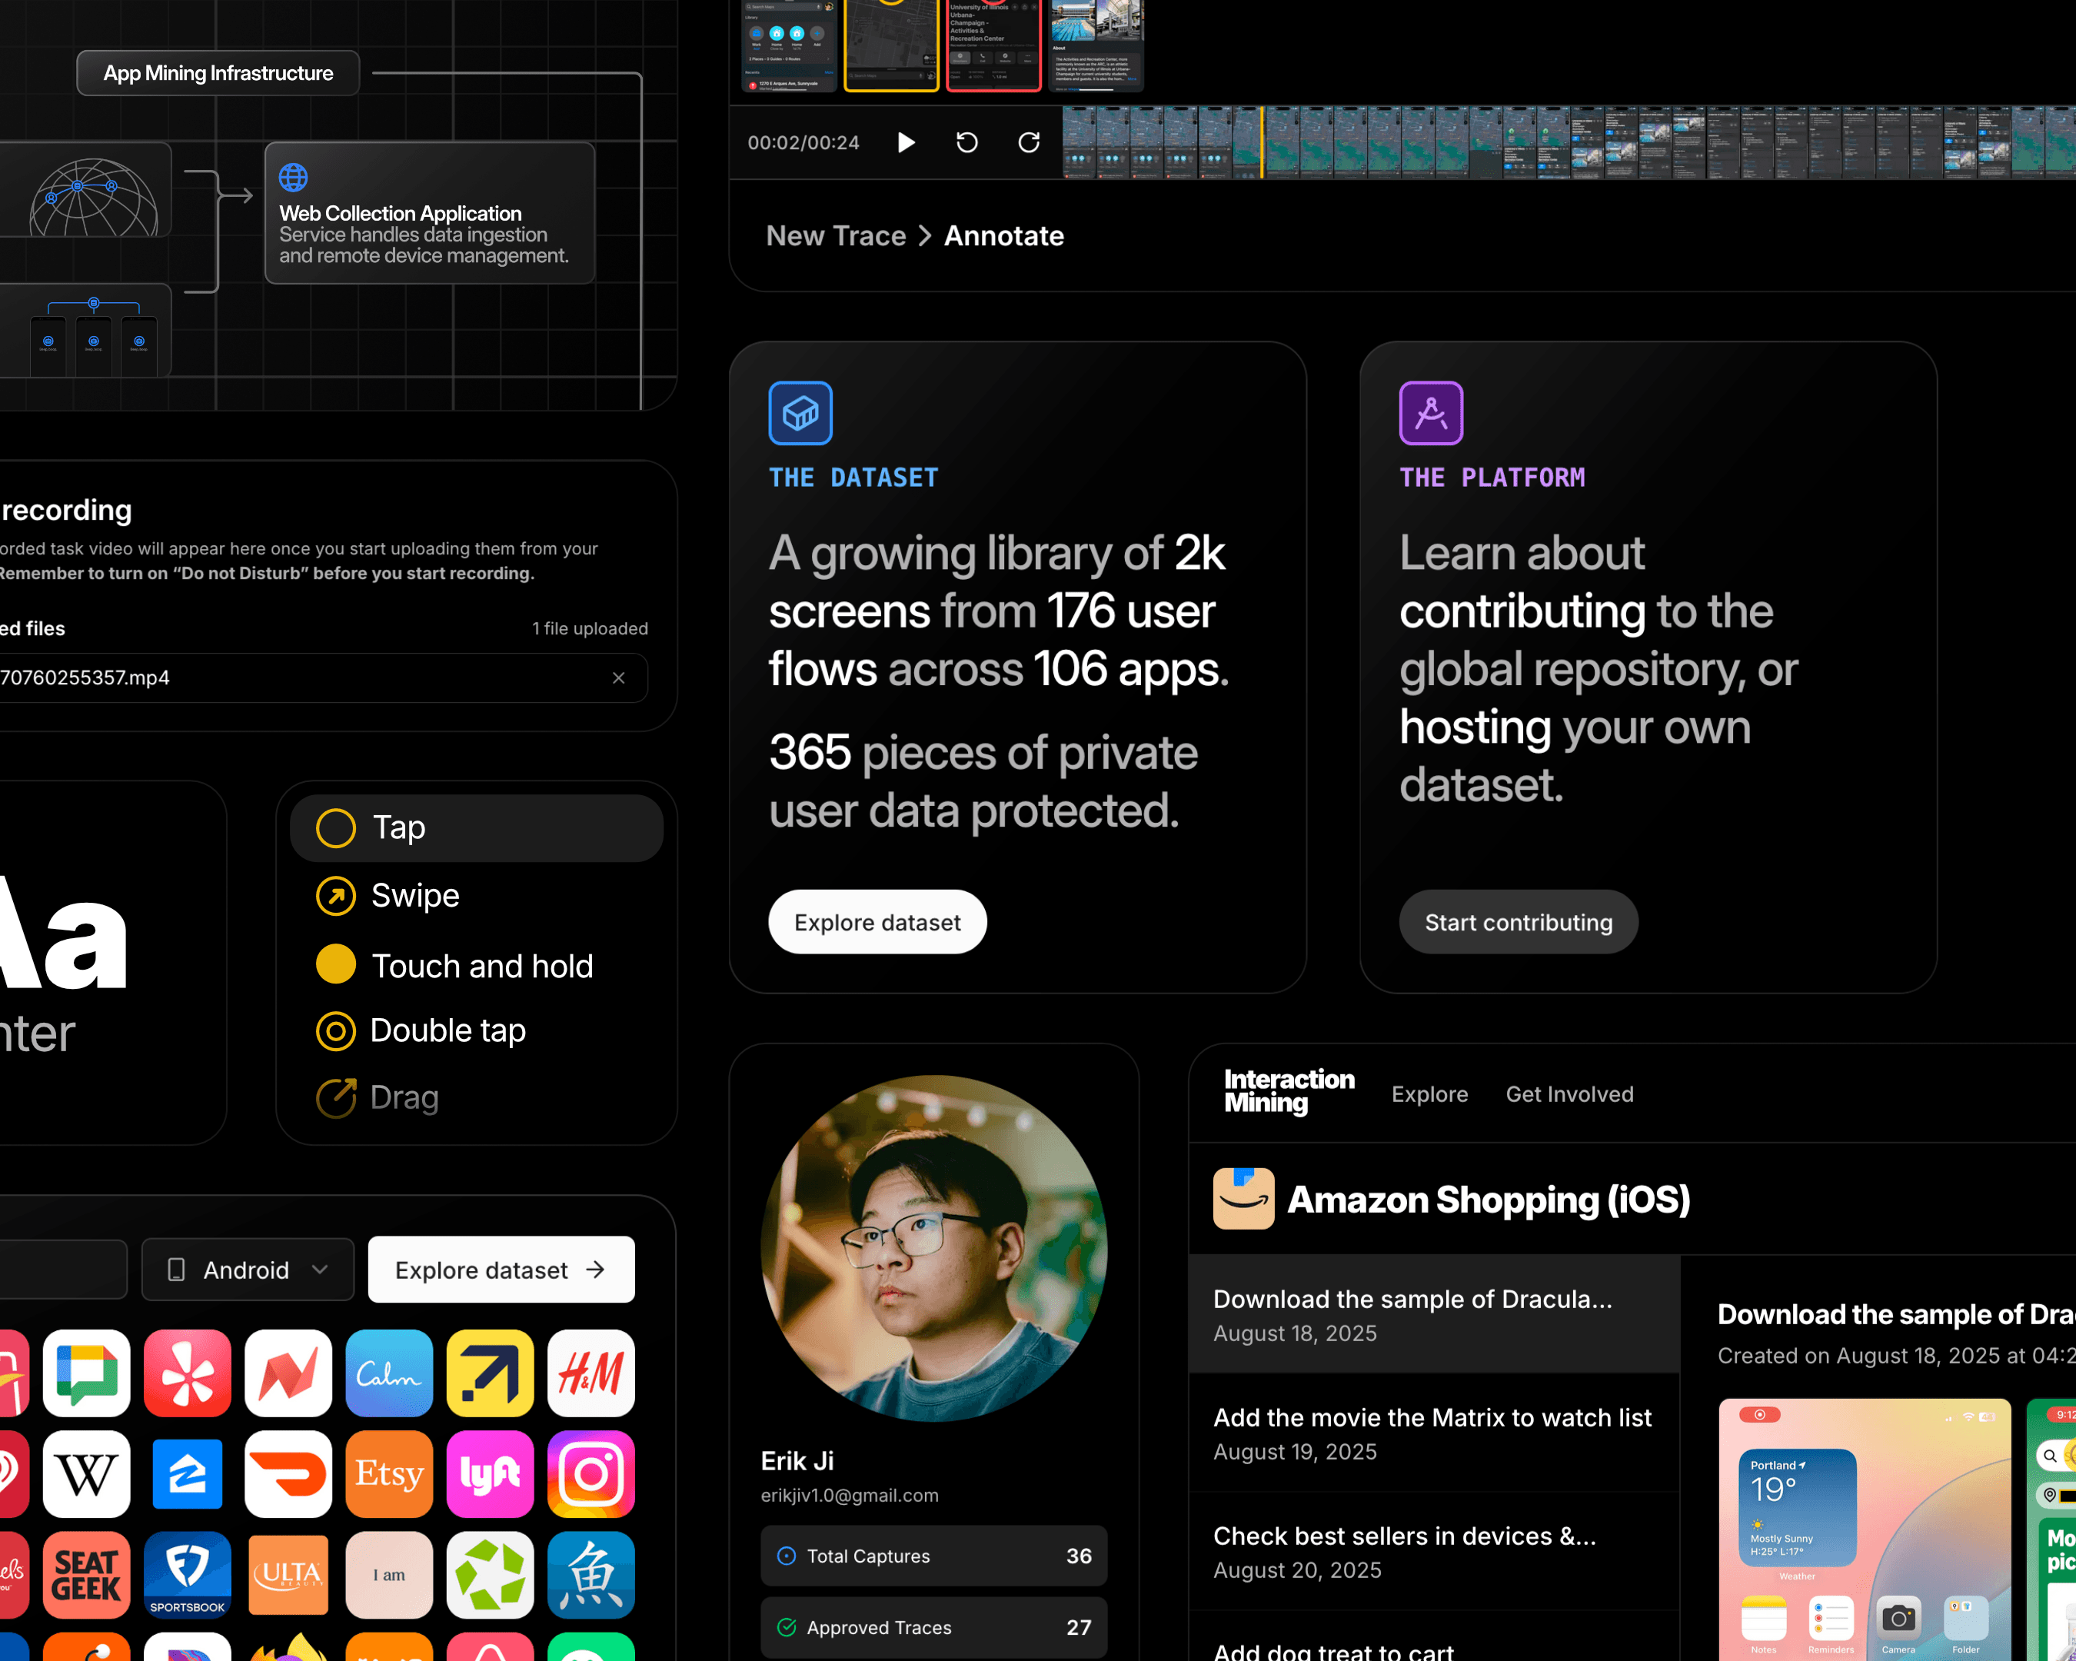
Task: Open the Lyft app icon
Action: (490, 1474)
